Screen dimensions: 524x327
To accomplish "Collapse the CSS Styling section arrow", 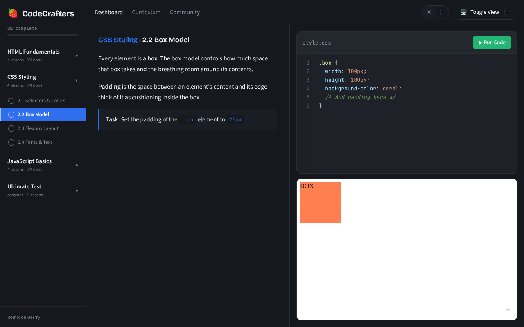I will [x=77, y=81].
